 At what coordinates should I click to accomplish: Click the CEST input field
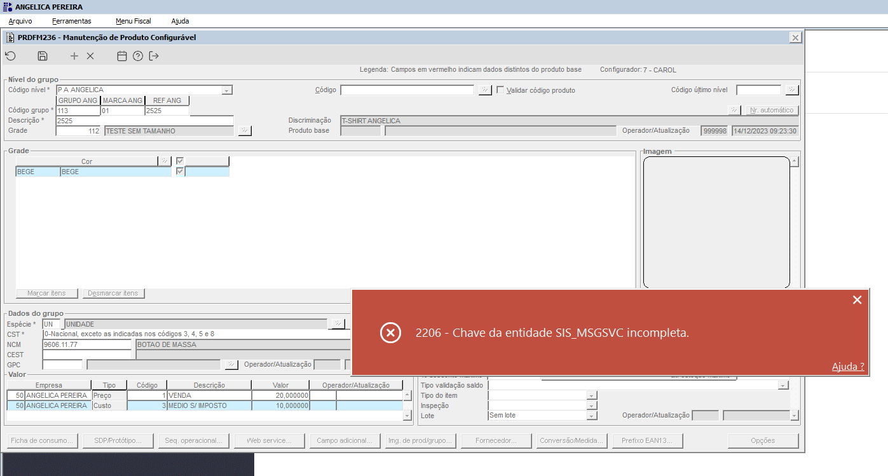coord(87,355)
